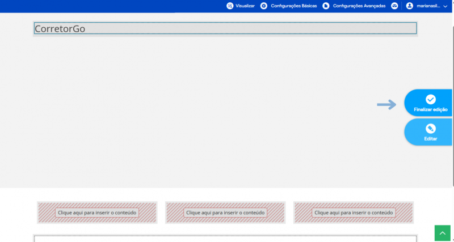The height and width of the screenshot is (242, 454).
Task: Insert content in the middle placeholder block
Action: click(225, 213)
